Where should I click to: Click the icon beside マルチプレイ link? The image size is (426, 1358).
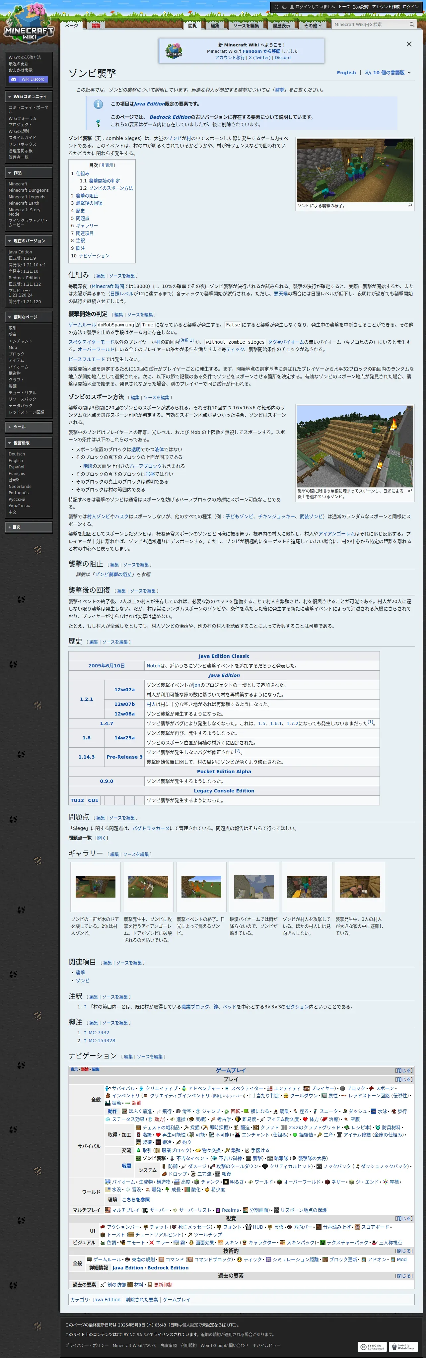click(107, 1210)
